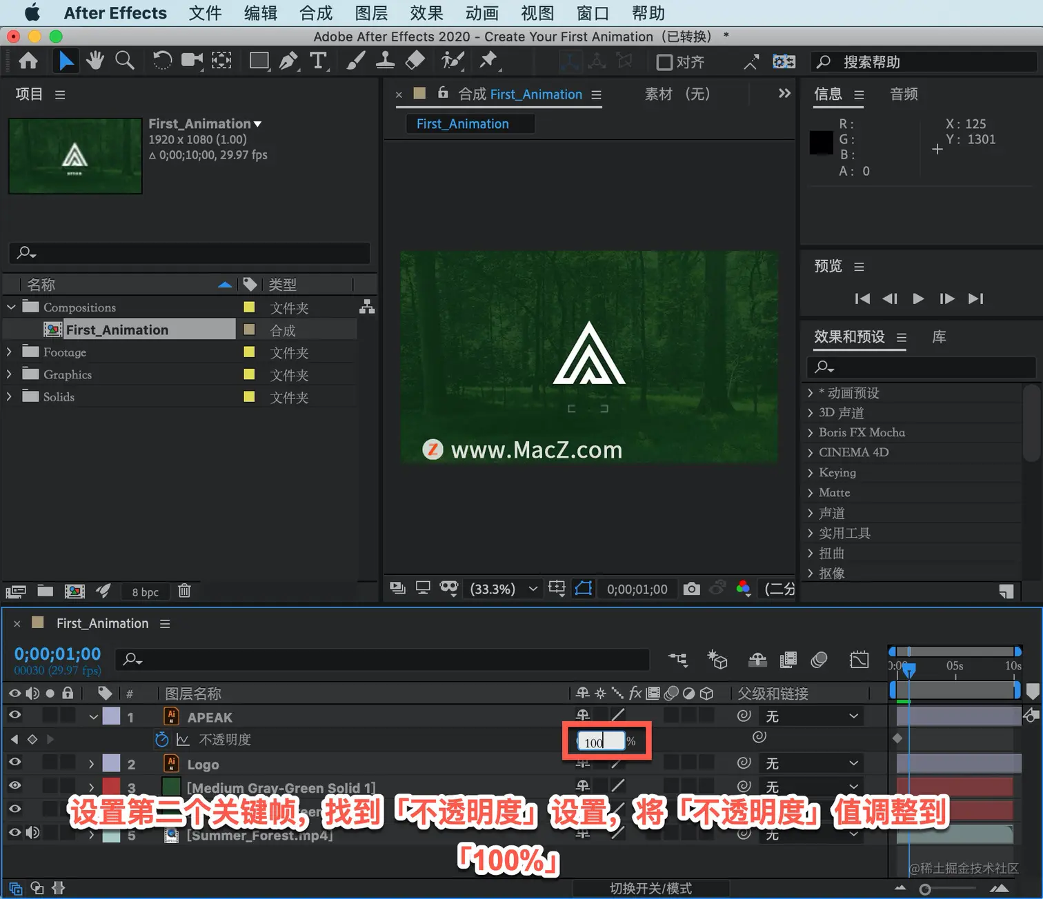Select the Brush tool
Viewport: 1043px width, 899px height.
coord(355,61)
